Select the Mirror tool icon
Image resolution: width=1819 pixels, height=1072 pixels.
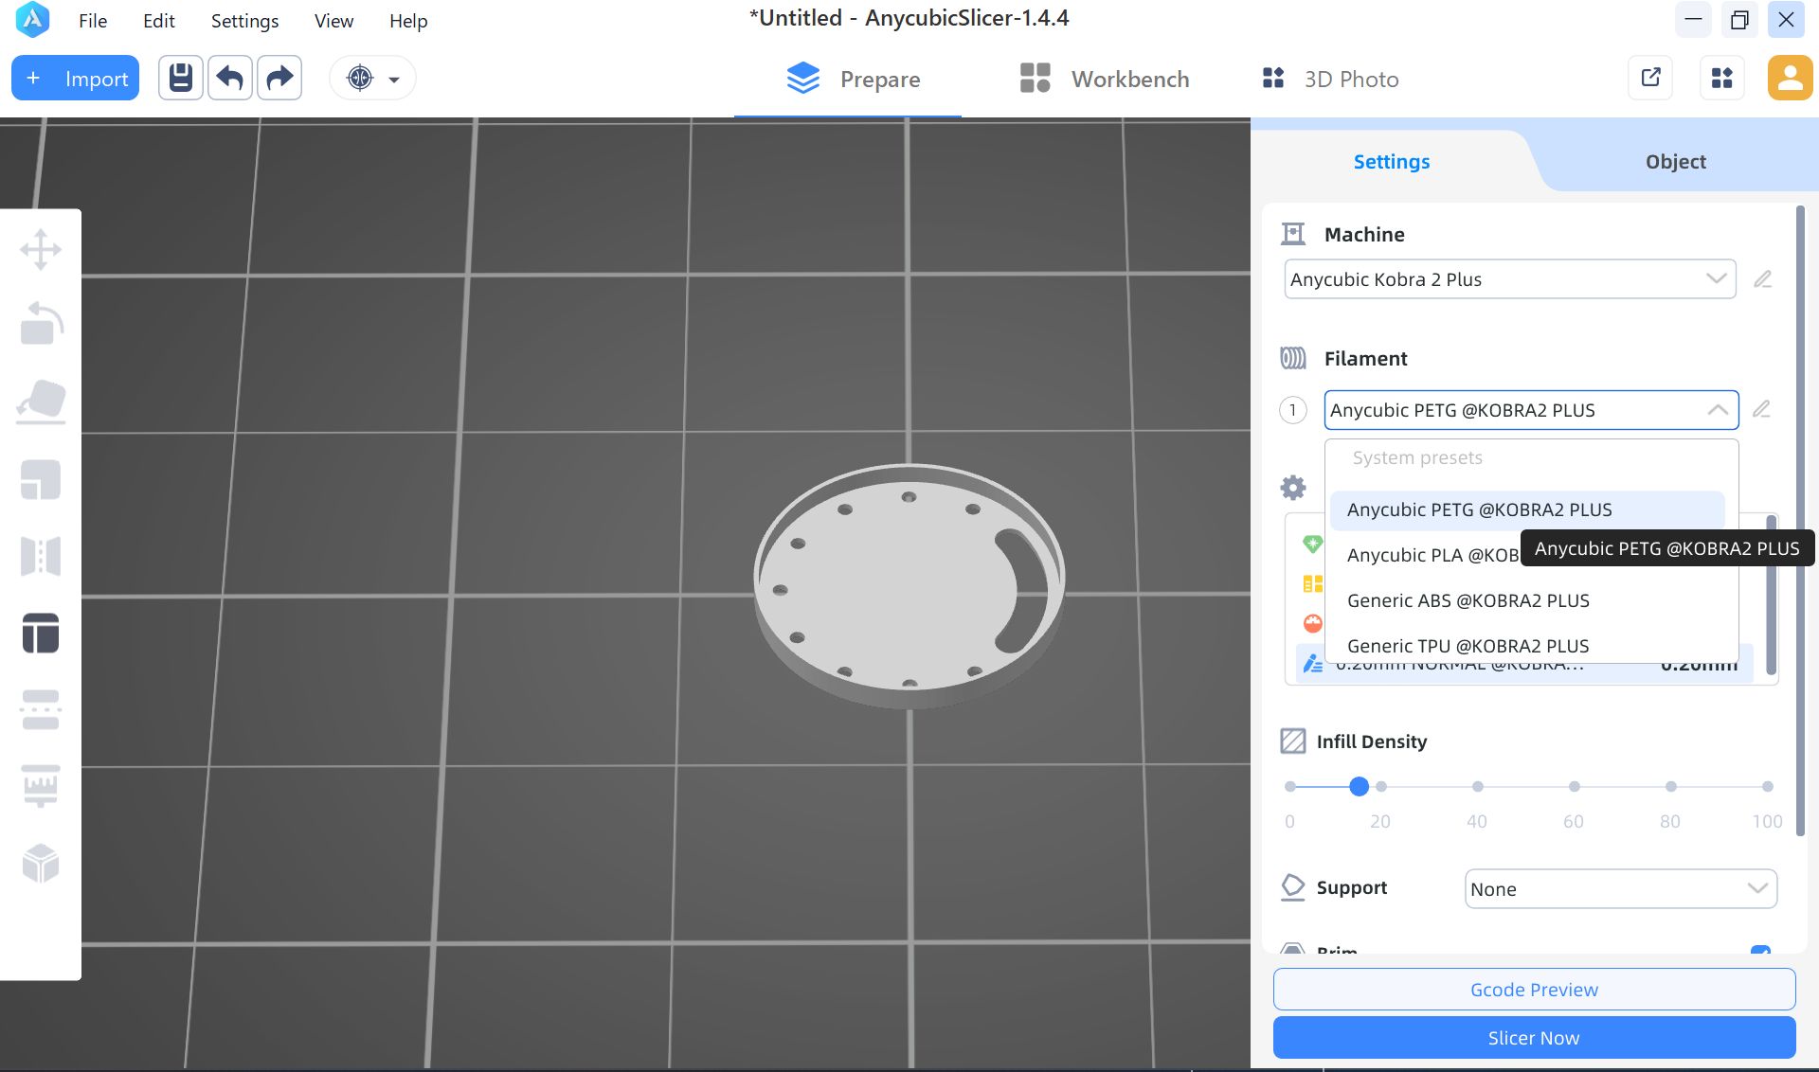pyautogui.click(x=41, y=556)
